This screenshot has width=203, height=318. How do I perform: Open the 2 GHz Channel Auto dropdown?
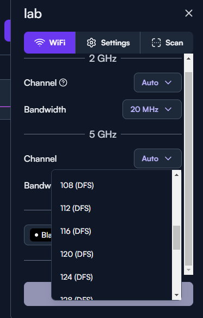point(158,83)
